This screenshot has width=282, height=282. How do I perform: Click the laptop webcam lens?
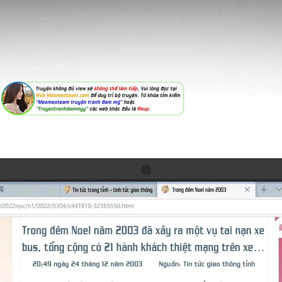click(x=146, y=170)
